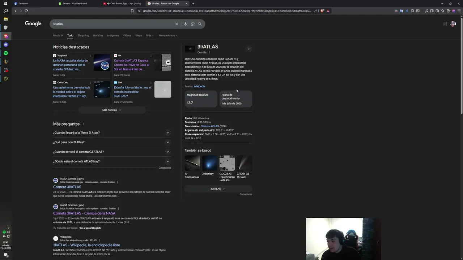463x260 pixels.
Task: Clear the search box with the X
Action: [177, 24]
